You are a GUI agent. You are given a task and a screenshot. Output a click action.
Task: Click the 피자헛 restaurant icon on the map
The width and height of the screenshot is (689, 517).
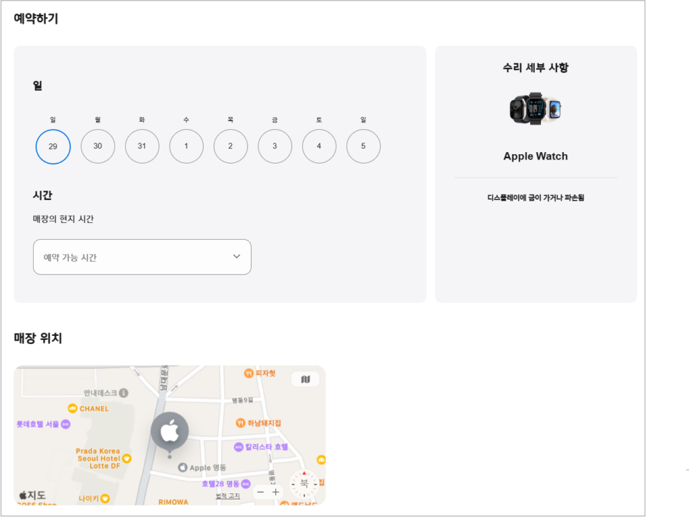click(250, 372)
